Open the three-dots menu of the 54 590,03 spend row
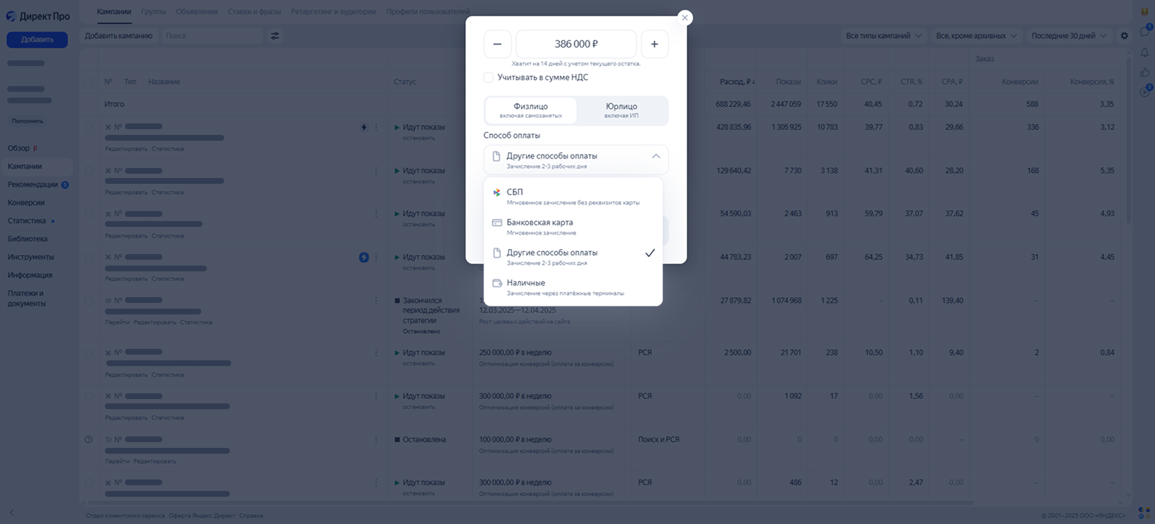Image resolution: width=1155 pixels, height=524 pixels. pyautogui.click(x=376, y=214)
